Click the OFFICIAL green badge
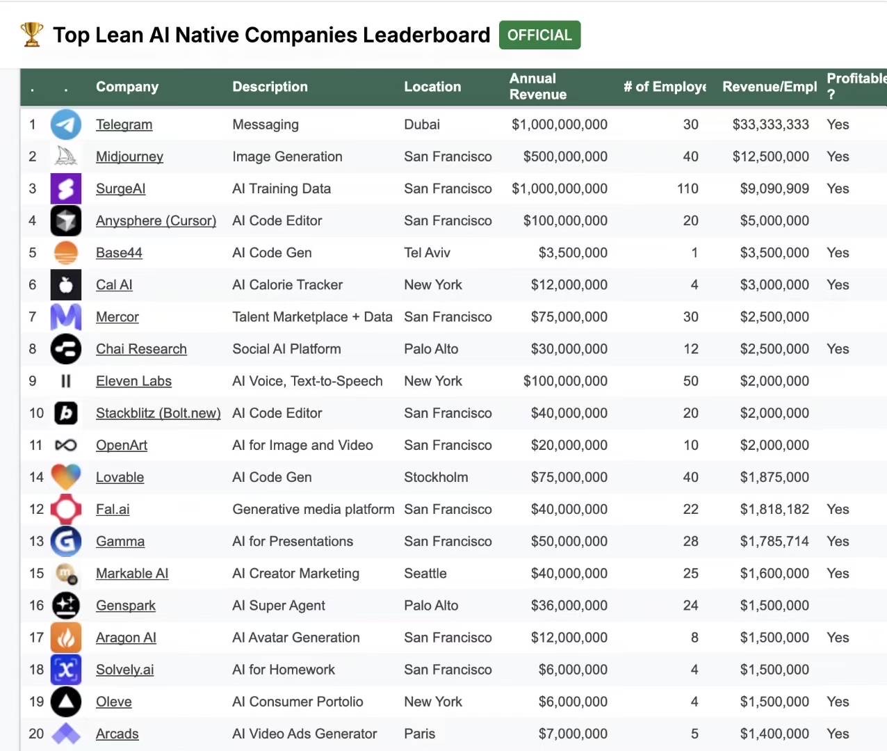Viewport: 887px width, 751px height. pos(539,35)
